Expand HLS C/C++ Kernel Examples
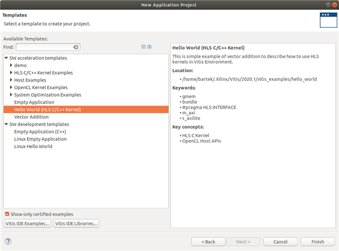339x251 pixels. tap(11, 73)
